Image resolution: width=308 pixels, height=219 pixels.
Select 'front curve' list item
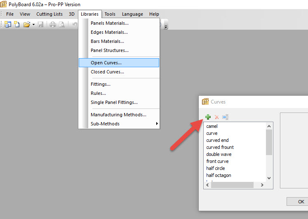217,161
